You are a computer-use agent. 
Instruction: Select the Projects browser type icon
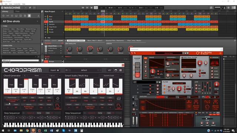(3, 16)
